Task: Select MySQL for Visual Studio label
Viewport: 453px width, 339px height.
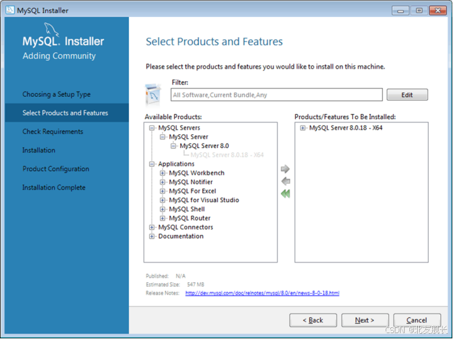Action: point(204,200)
